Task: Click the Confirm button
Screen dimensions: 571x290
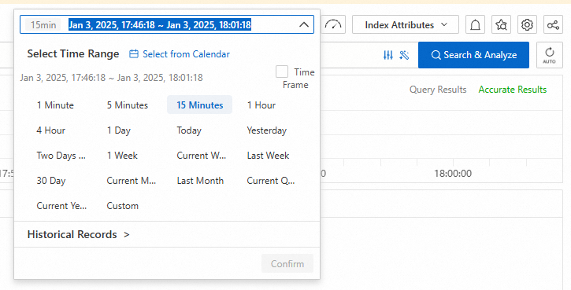Action: (287, 263)
